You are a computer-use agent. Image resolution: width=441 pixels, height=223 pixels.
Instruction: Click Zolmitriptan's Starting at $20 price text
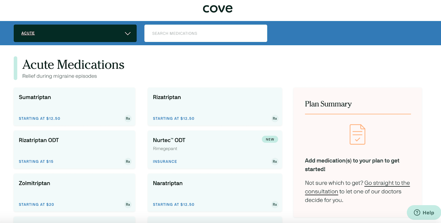pos(36,204)
